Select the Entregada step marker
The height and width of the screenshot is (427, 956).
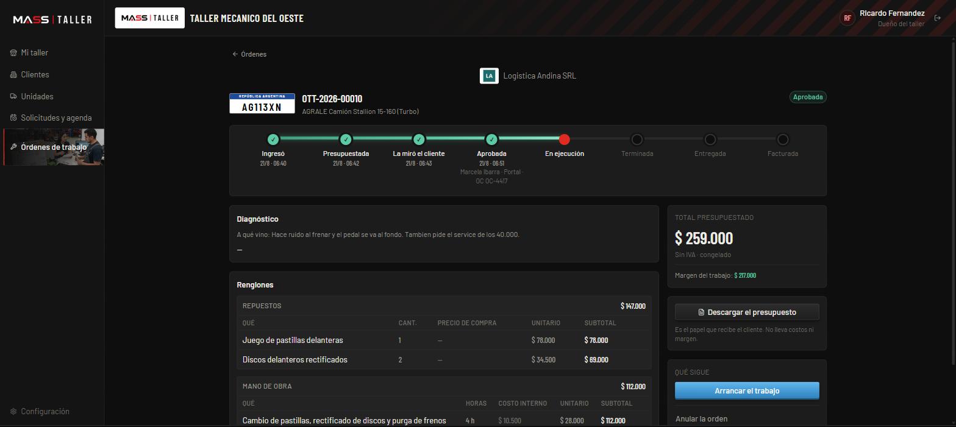pyautogui.click(x=710, y=139)
